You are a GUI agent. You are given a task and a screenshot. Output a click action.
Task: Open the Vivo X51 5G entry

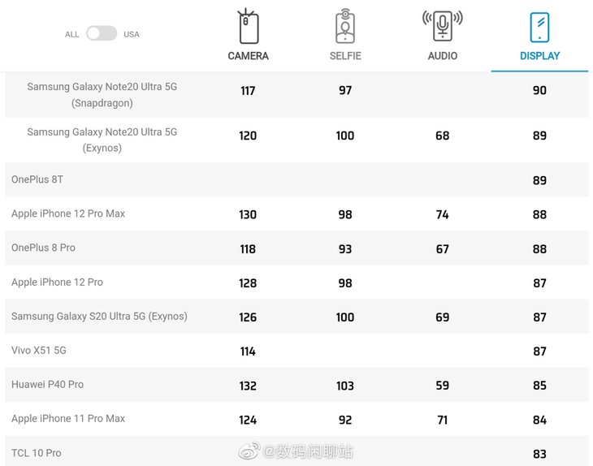click(38, 351)
